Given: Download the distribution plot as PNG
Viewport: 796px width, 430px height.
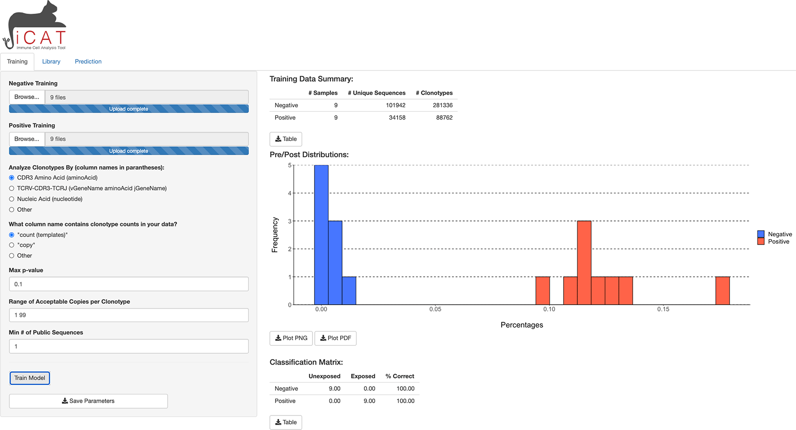Looking at the screenshot, I should [291, 338].
